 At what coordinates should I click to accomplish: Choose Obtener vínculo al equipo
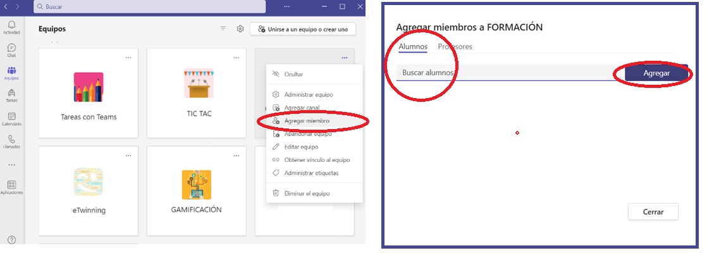(x=314, y=160)
